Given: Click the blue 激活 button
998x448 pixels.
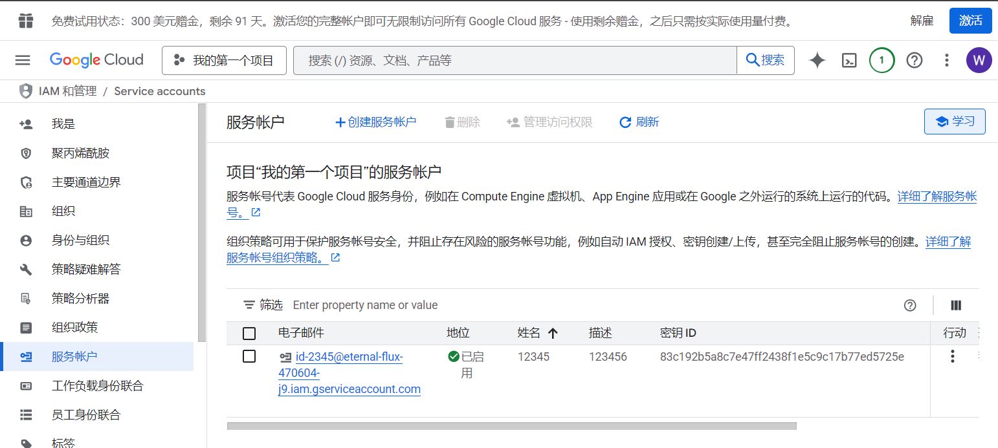Looking at the screenshot, I should click(x=970, y=21).
